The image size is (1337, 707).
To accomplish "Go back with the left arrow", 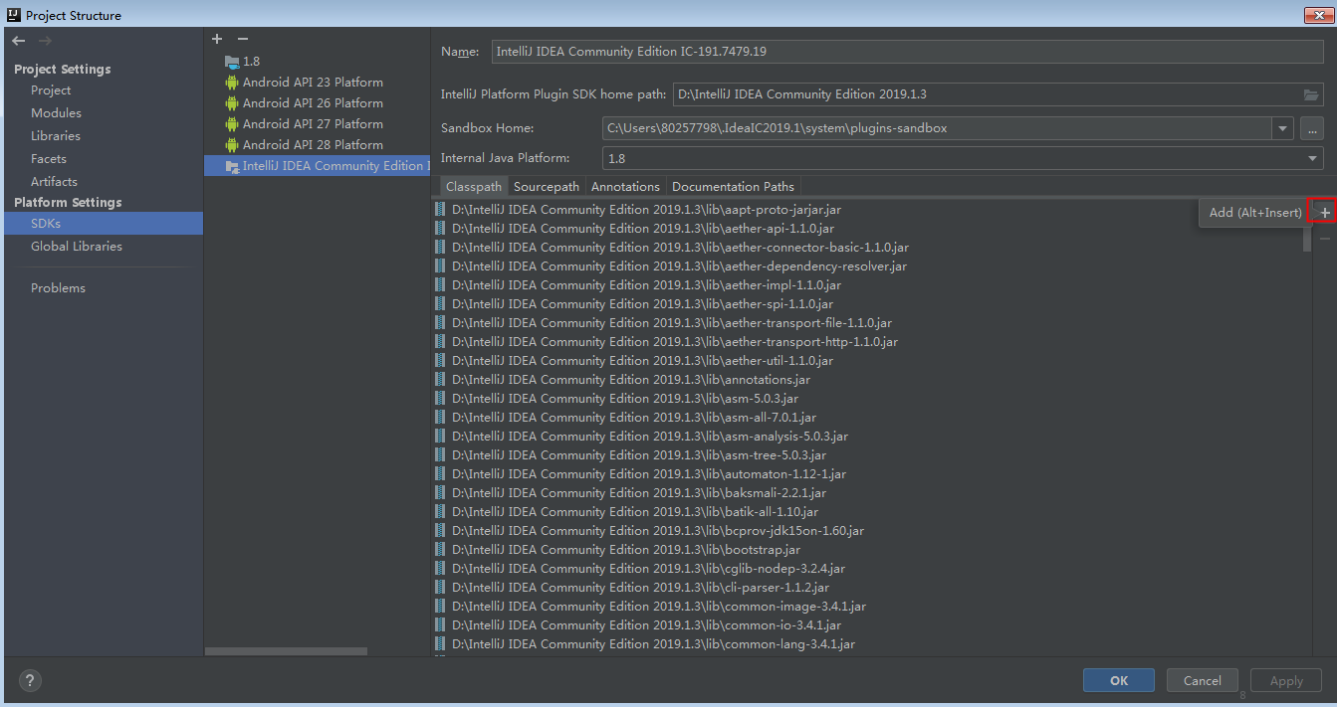I will (19, 41).
